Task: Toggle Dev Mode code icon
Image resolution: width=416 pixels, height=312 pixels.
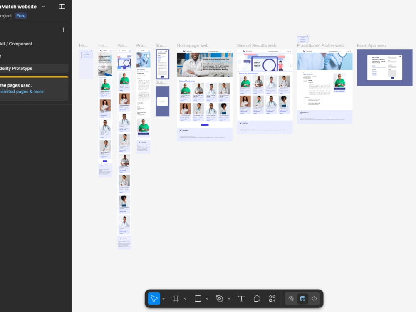Action: (314, 298)
